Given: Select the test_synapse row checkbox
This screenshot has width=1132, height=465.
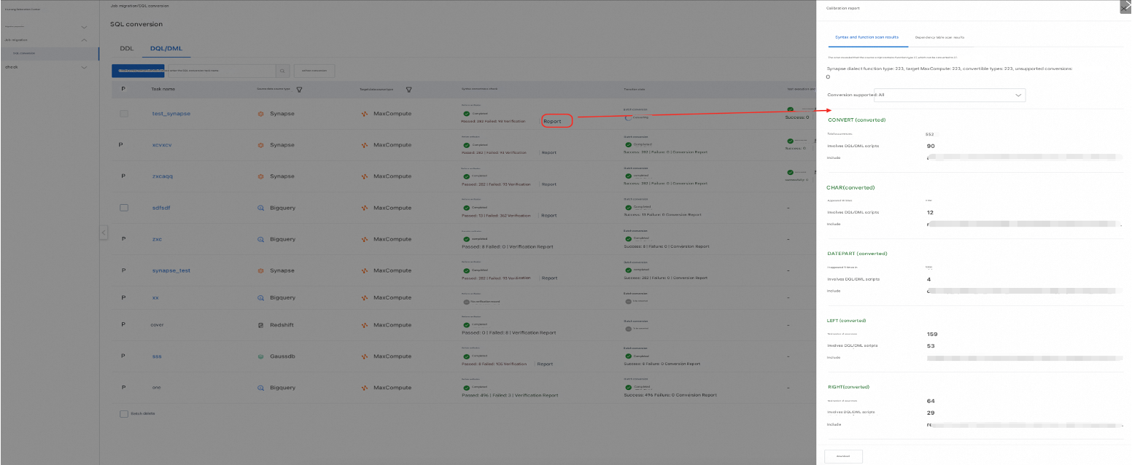Looking at the screenshot, I should [124, 114].
